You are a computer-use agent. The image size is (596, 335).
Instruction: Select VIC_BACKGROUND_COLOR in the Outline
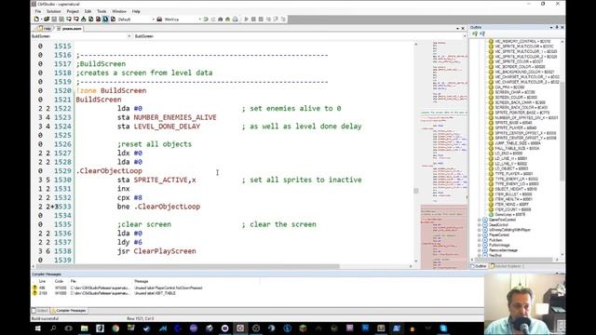point(523,72)
